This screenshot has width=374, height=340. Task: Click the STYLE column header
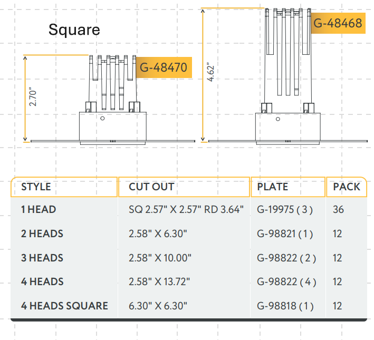pos(36,187)
